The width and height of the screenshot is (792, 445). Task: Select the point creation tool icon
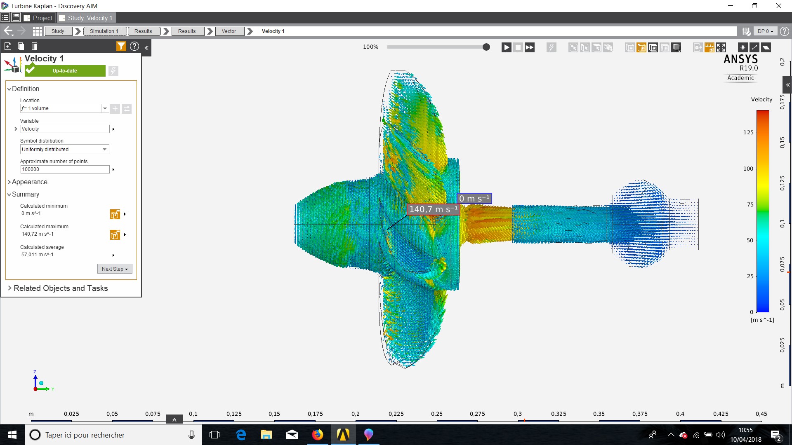pos(742,47)
